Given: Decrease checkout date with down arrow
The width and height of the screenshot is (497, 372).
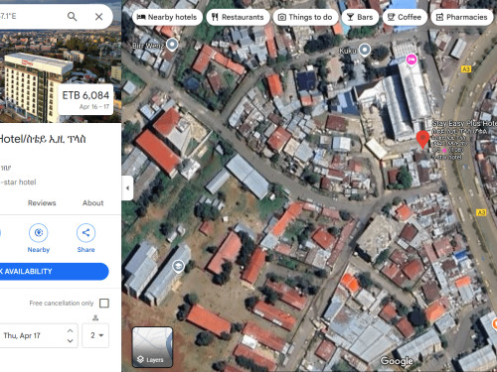Looking at the screenshot, I should (70, 340).
